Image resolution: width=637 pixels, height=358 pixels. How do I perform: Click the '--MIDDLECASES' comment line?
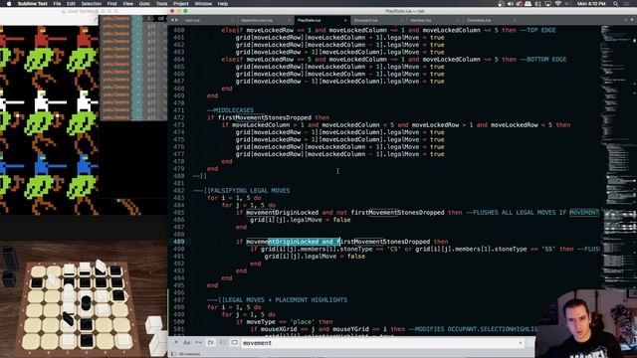click(x=230, y=110)
